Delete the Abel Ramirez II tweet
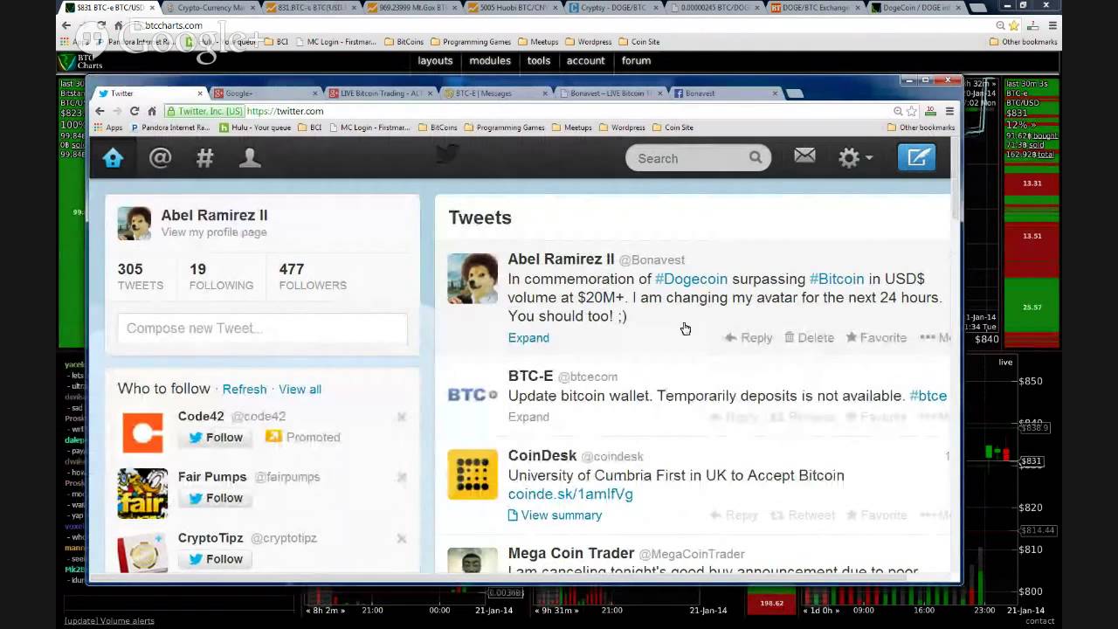Image resolution: width=1118 pixels, height=629 pixels. point(809,337)
